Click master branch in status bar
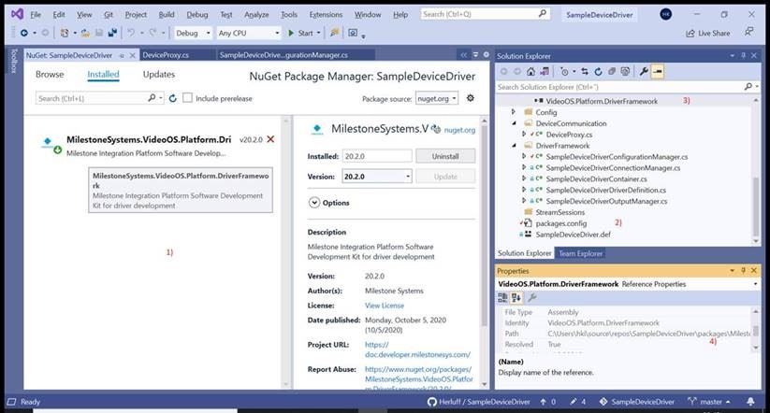 (x=708, y=401)
